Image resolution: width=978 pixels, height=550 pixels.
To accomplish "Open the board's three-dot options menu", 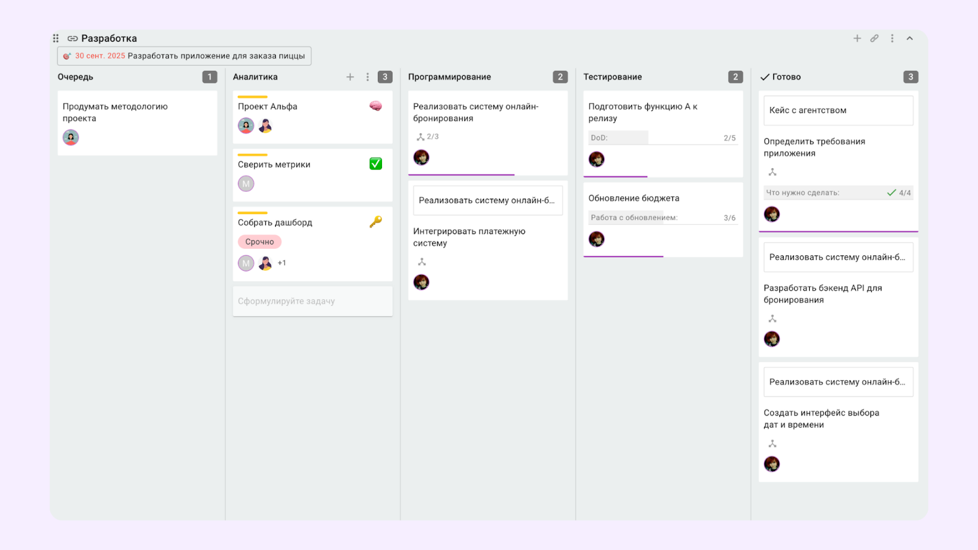I will pyautogui.click(x=892, y=38).
